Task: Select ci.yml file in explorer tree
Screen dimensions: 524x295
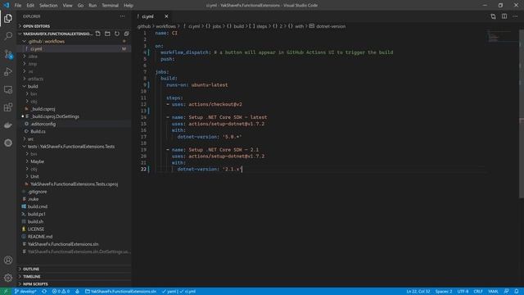Action: pos(75,49)
